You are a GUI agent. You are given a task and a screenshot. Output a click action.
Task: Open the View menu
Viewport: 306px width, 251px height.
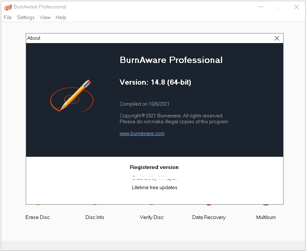coord(45,17)
